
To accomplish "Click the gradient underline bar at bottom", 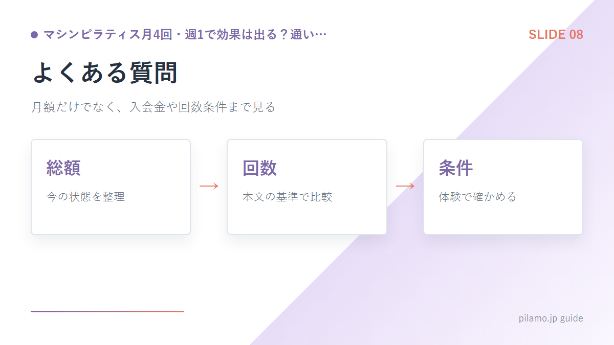I will point(107,311).
